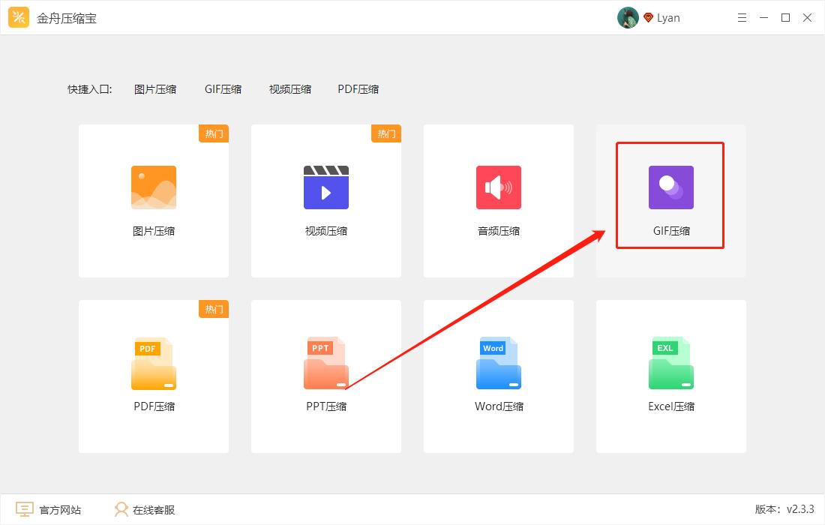Screen dimensions: 825x525
Task: Click the 版本 v2.3.3 label
Action: coord(784,509)
